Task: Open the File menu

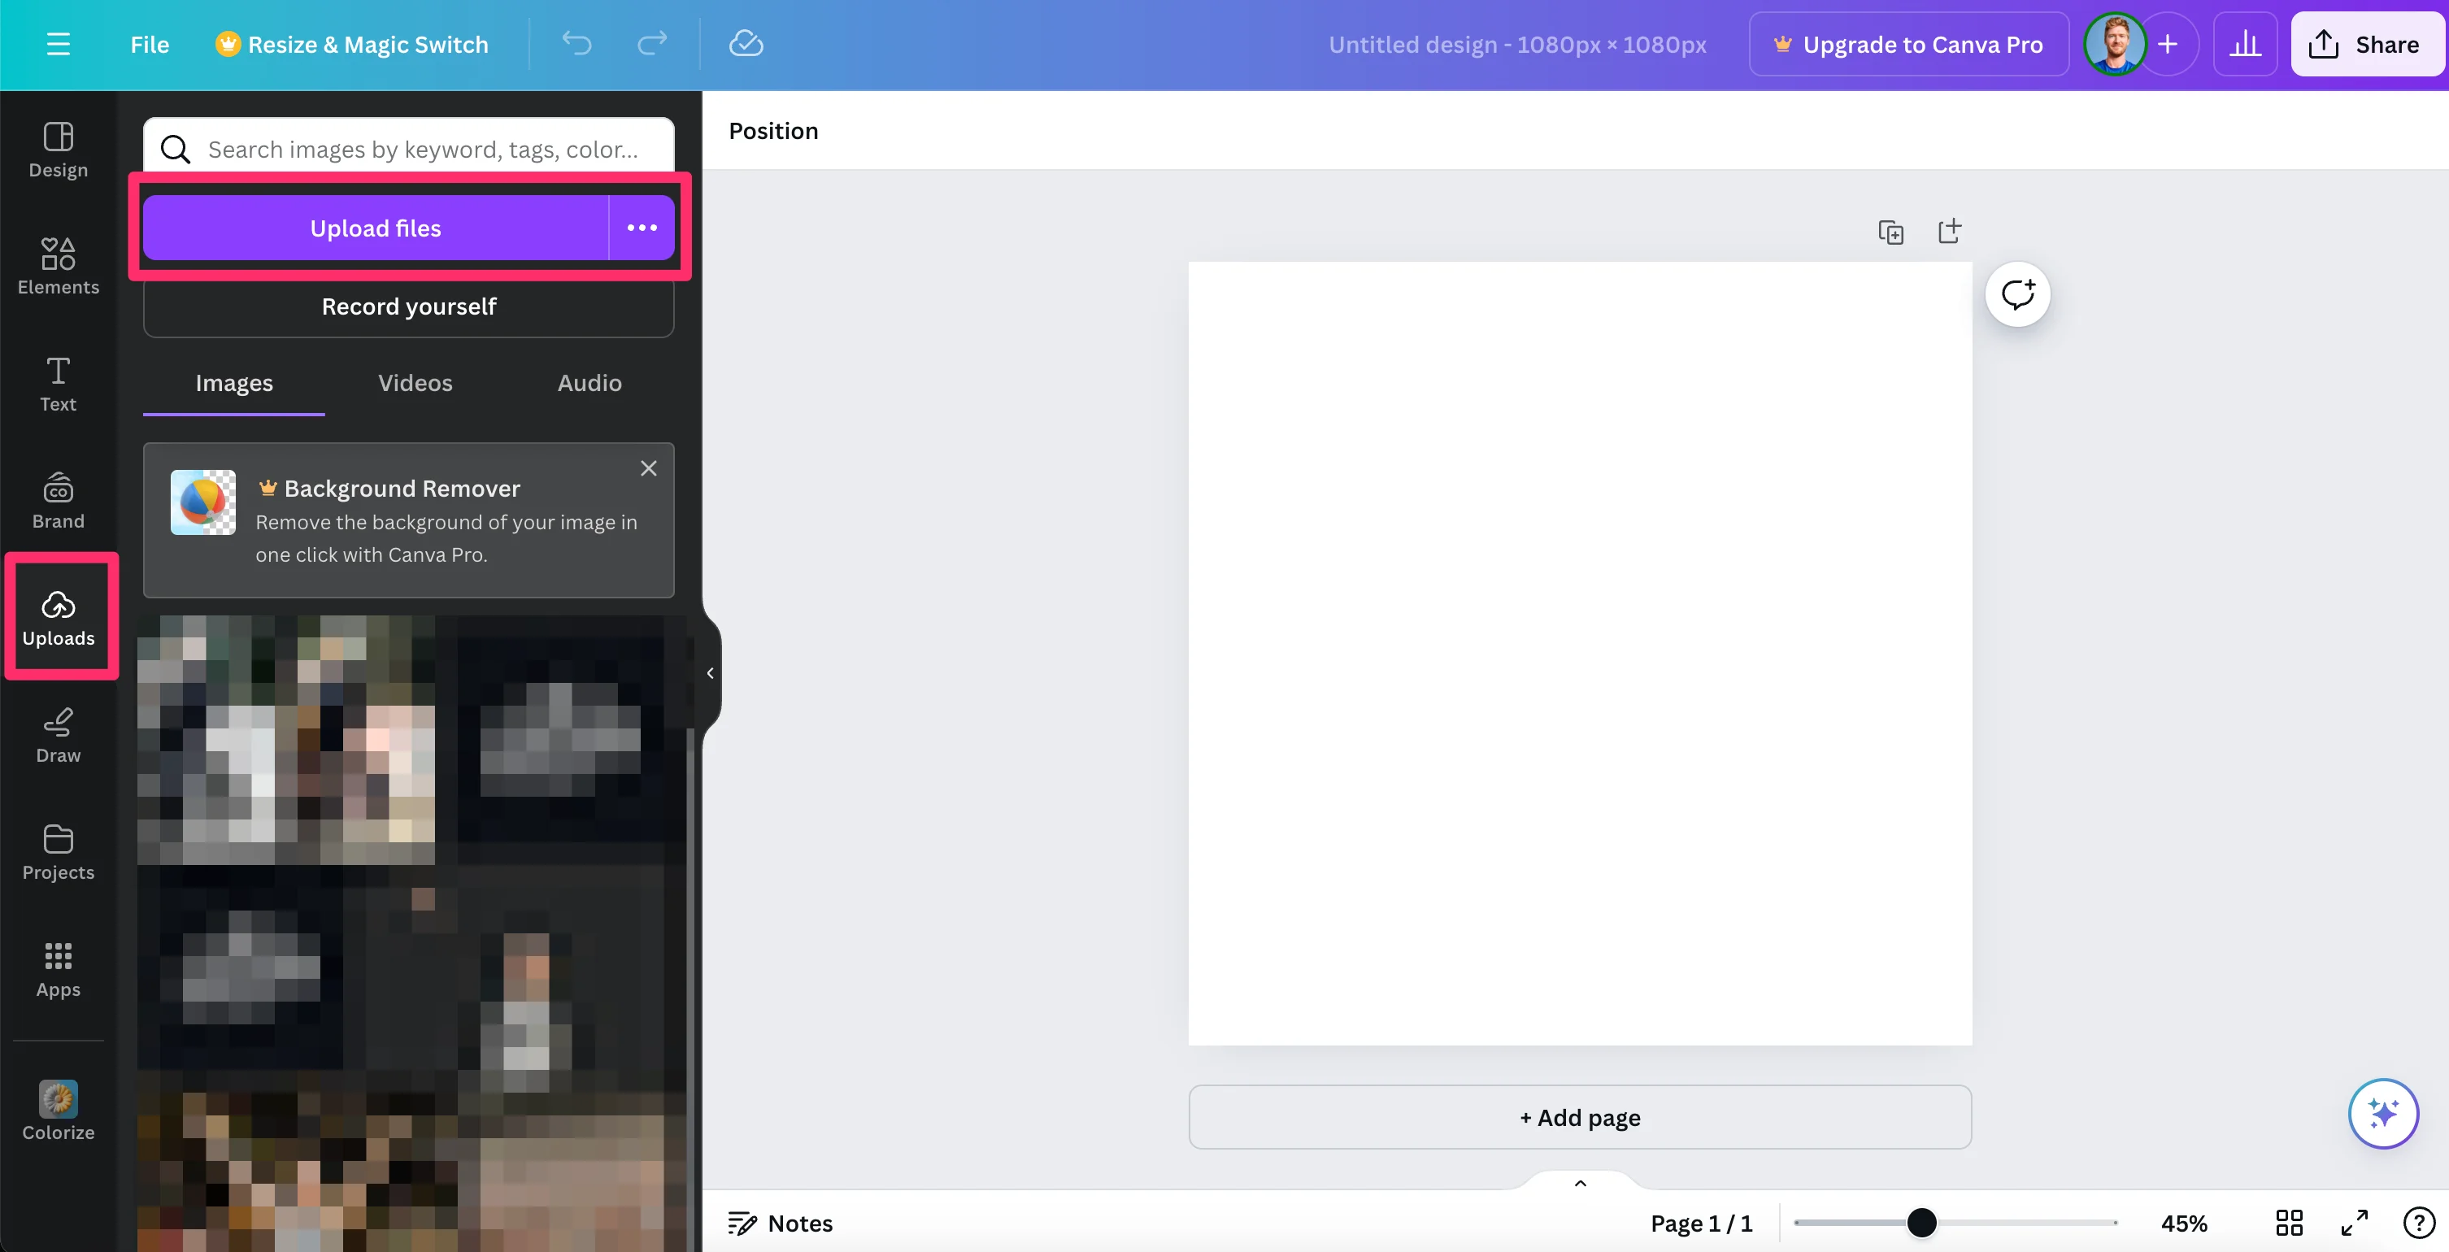Action: pyautogui.click(x=150, y=44)
